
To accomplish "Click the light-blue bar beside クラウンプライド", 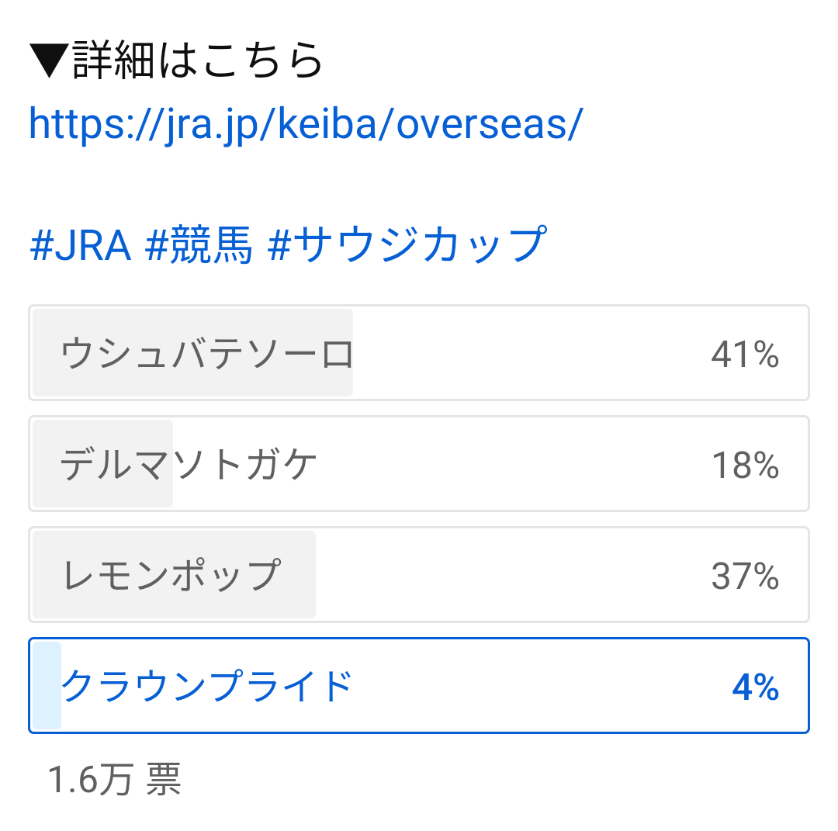I will tap(47, 686).
